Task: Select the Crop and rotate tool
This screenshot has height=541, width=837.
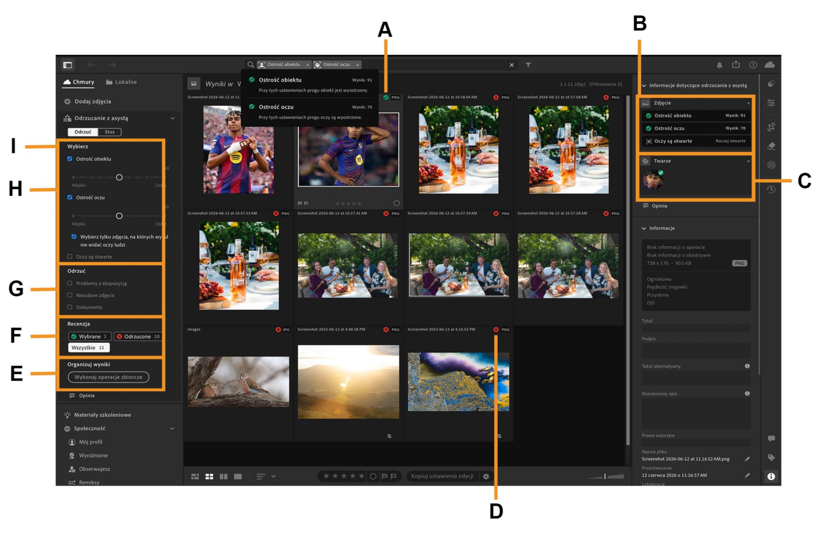Action: coord(771,127)
